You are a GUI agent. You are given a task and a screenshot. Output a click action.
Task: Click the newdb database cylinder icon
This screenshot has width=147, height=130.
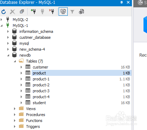14,55
